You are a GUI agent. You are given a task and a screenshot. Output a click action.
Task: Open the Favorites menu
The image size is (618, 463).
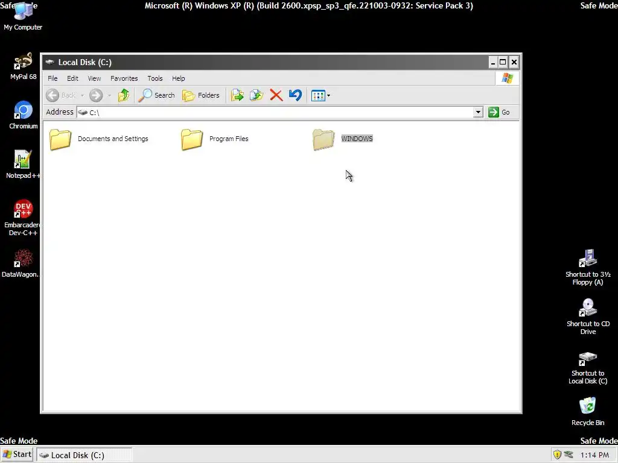[x=124, y=78]
